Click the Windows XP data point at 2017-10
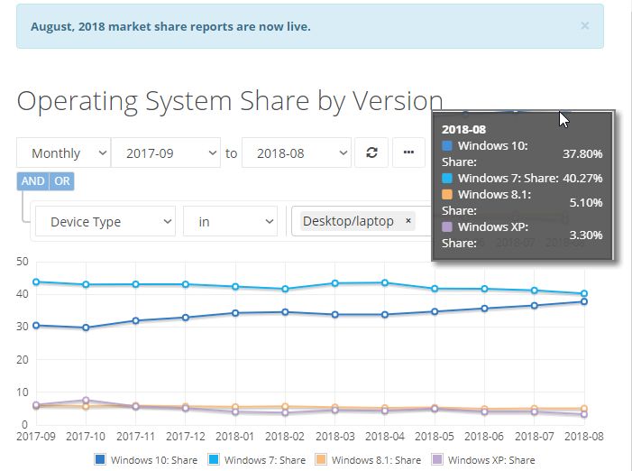Image resolution: width=632 pixels, height=471 pixels. coord(86,401)
